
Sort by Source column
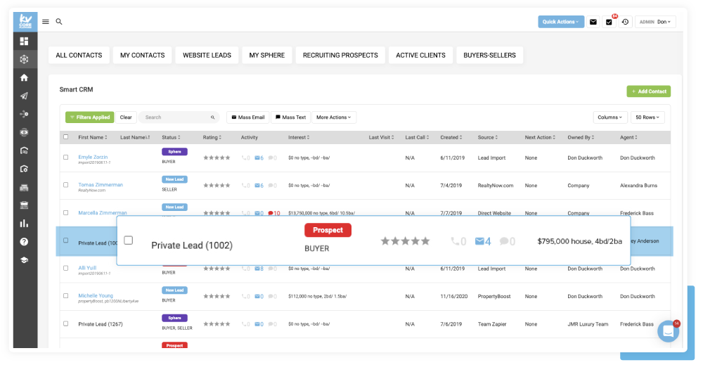[488, 137]
